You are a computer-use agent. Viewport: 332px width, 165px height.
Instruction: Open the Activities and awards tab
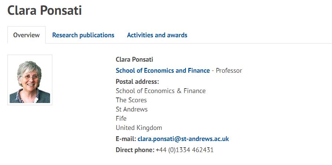[x=157, y=35]
